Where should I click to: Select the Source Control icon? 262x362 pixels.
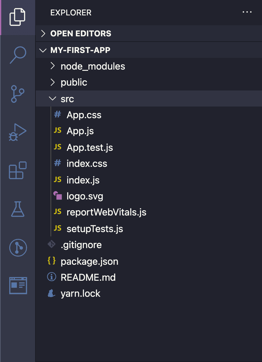click(18, 93)
